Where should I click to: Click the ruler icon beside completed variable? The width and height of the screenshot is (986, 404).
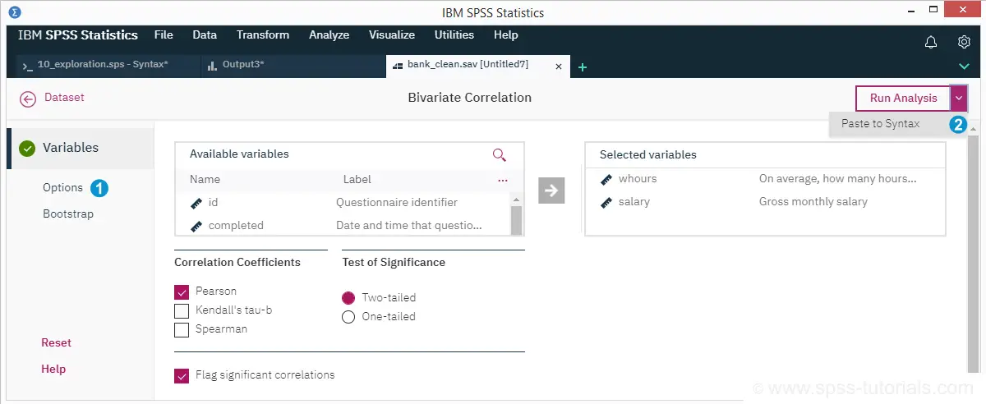point(196,226)
